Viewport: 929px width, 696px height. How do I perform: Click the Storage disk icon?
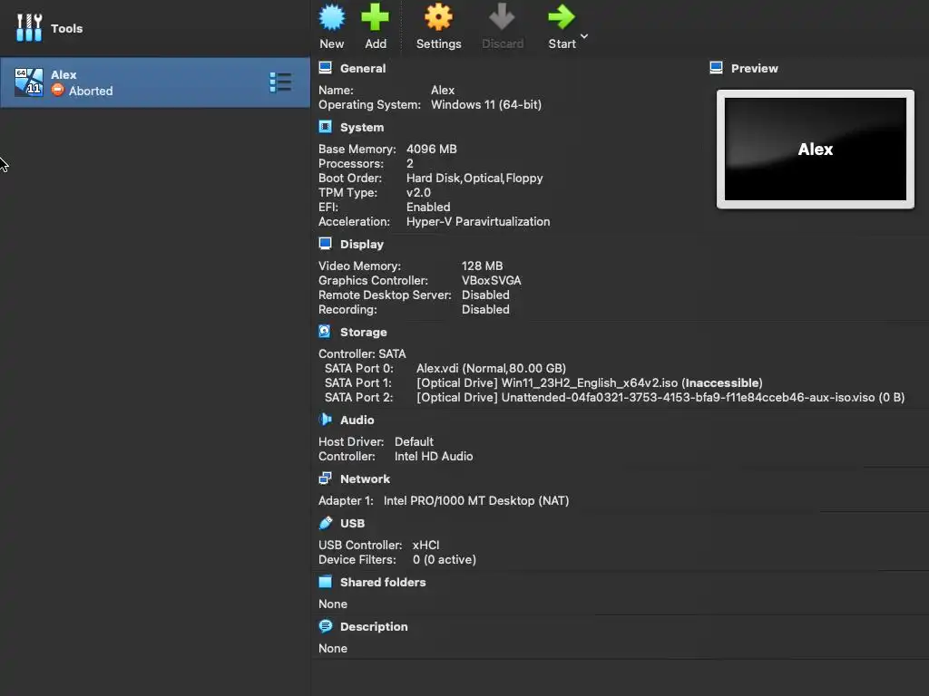click(x=325, y=331)
